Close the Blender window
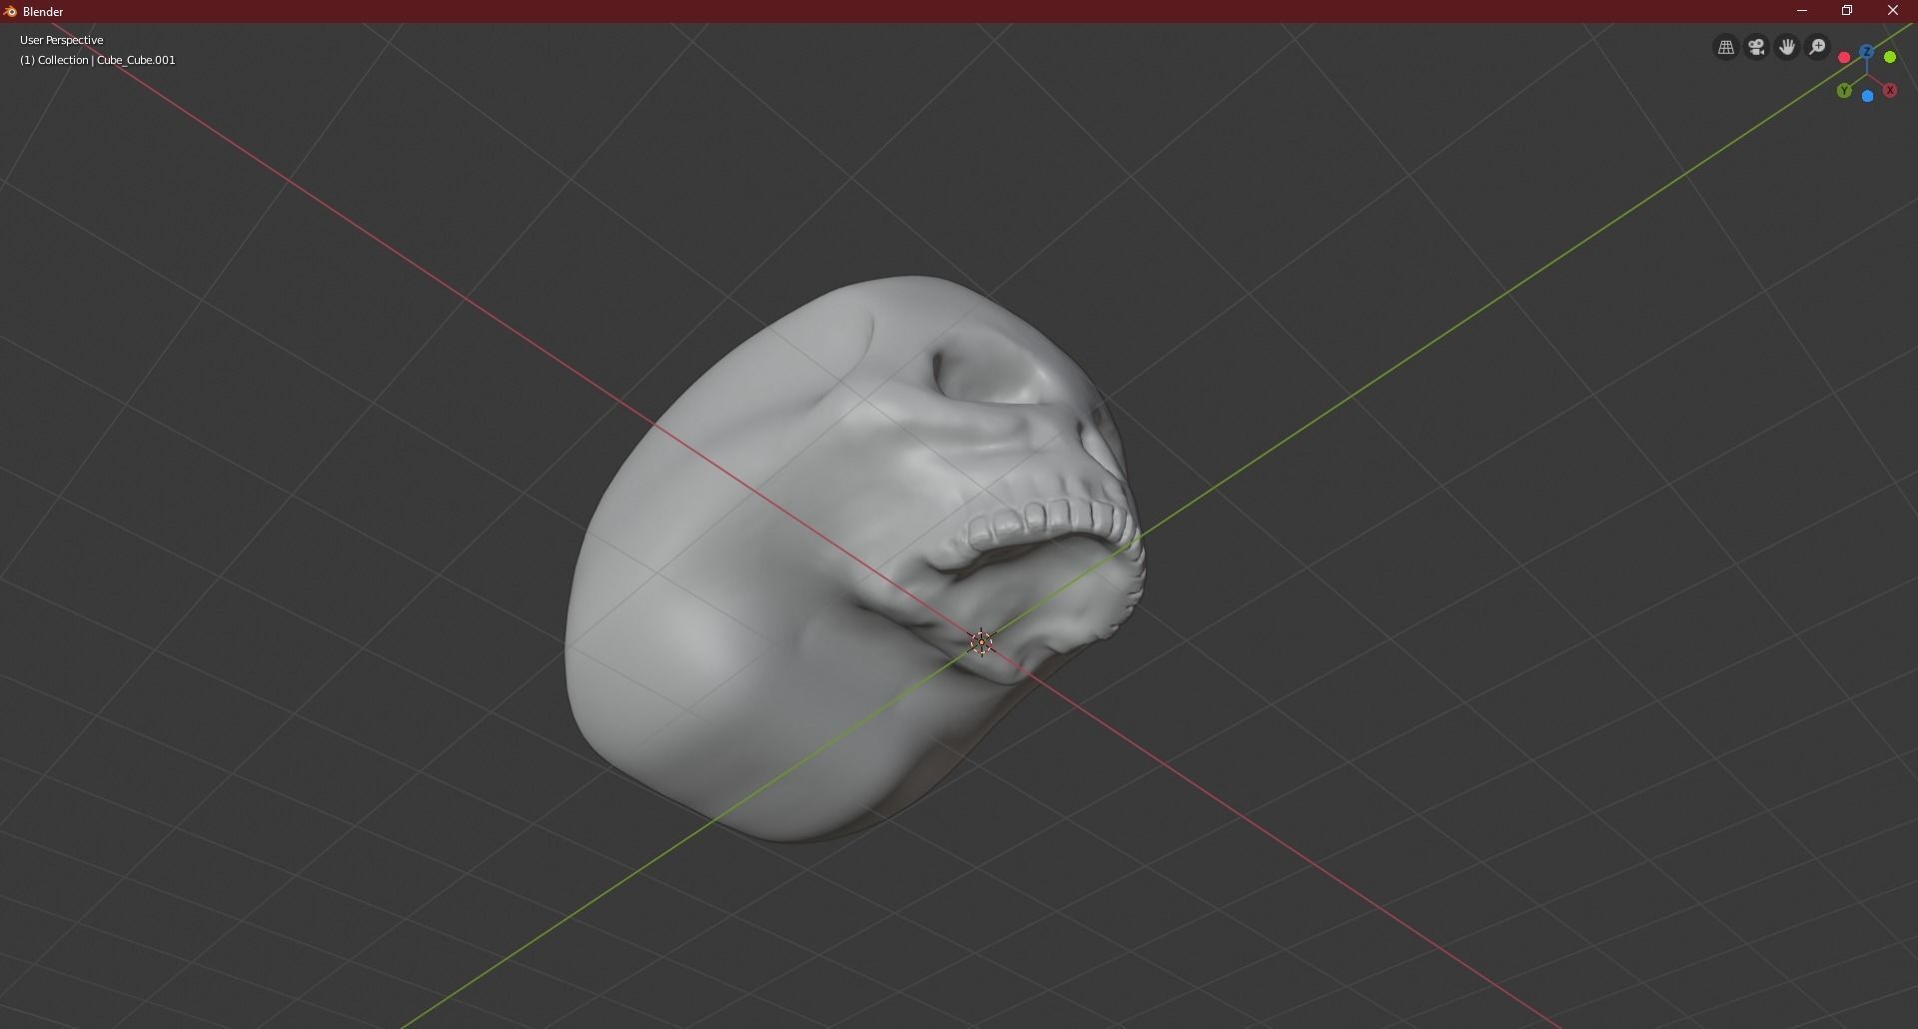The image size is (1918, 1029). pos(1893,11)
